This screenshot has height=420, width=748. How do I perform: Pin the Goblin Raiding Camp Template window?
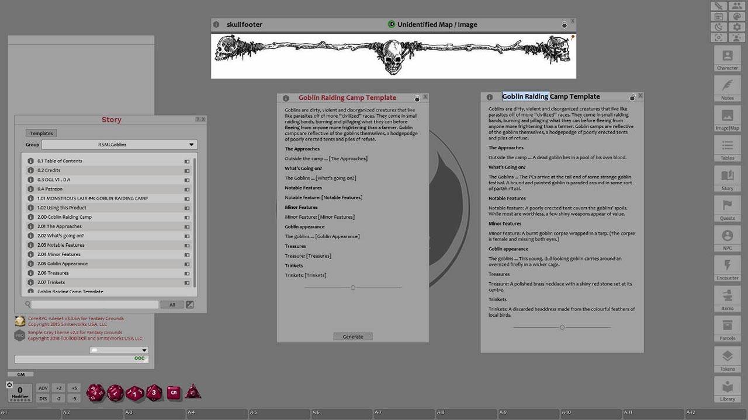coord(417,97)
